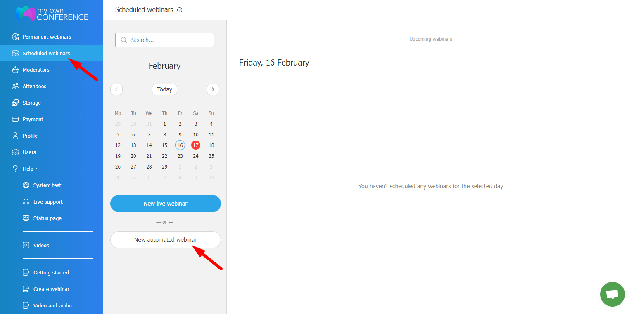Viewport: 634px width, 314px height.
Task: Jump to Today in the calendar
Action: click(164, 89)
